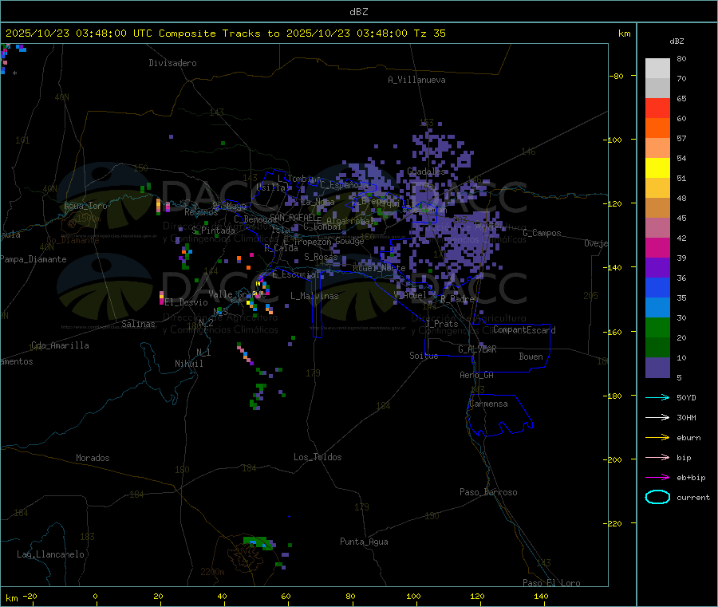Click the 140 tick on horizontal axis
The width and height of the screenshot is (718, 607).
pyautogui.click(x=541, y=596)
